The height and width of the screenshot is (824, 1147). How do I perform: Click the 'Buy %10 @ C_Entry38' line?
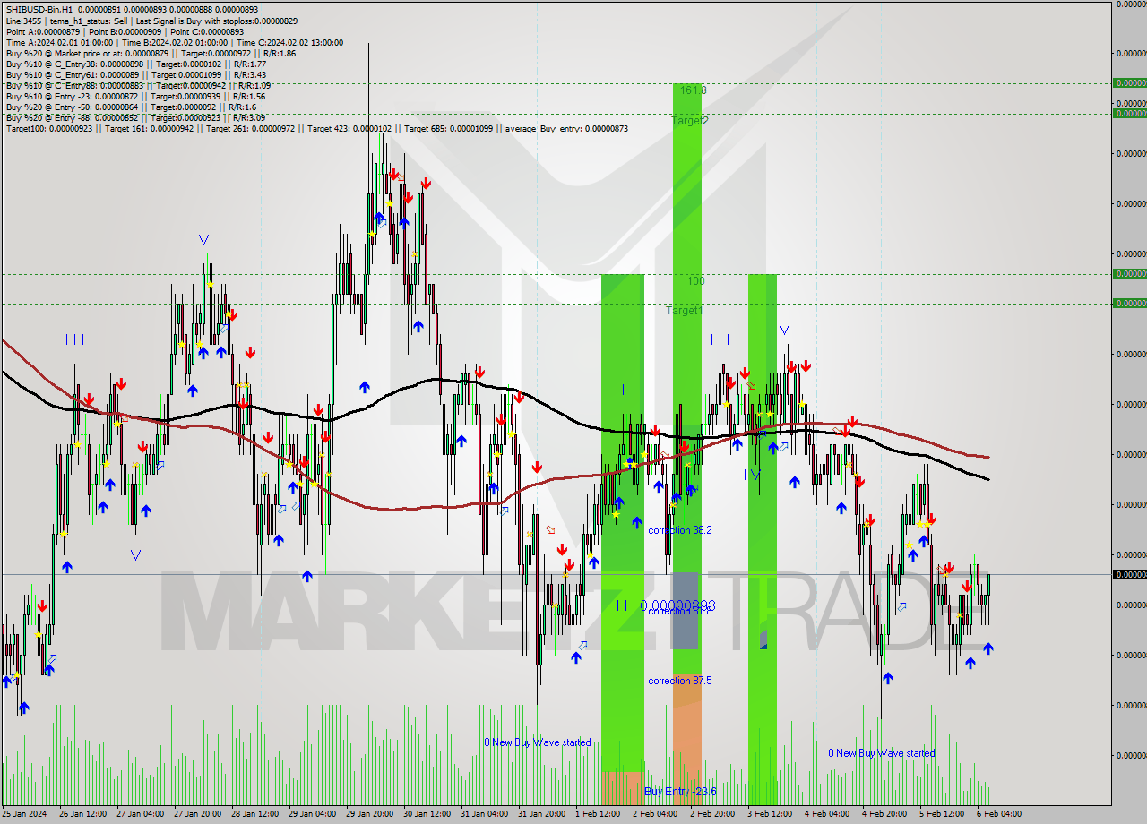coord(135,64)
